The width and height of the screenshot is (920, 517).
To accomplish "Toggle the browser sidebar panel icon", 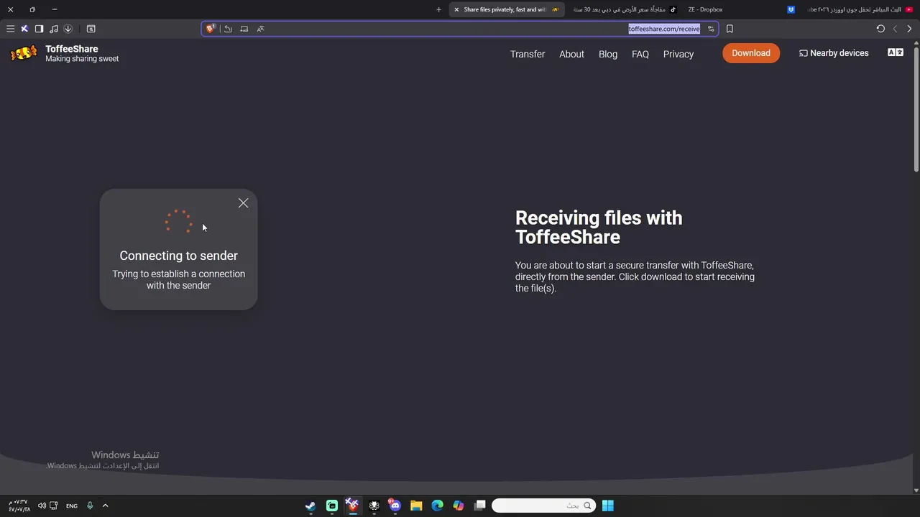I will coord(39,29).
